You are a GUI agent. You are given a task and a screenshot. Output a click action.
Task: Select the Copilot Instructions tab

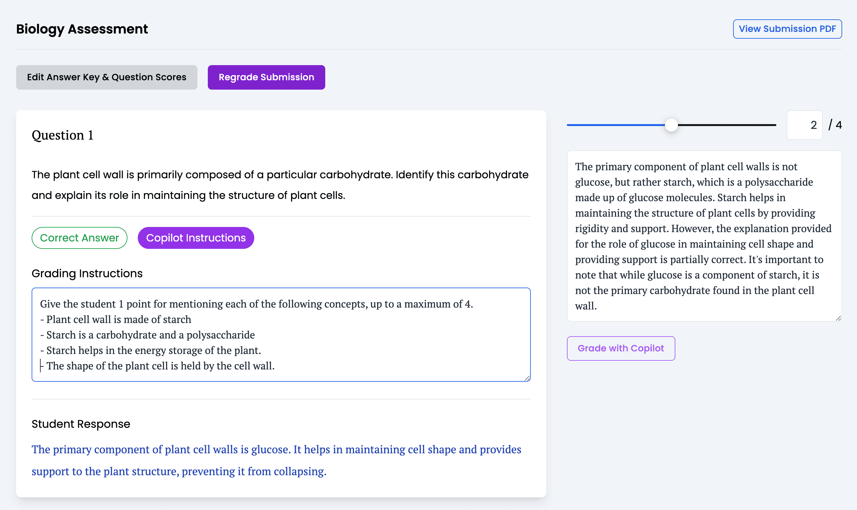click(196, 238)
